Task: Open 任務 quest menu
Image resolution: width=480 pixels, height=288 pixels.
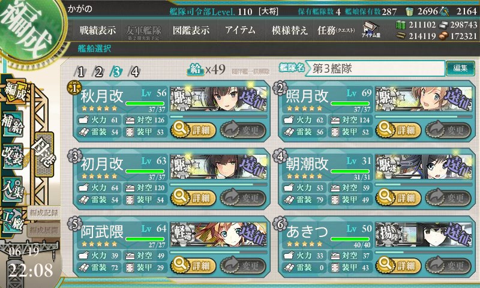Action: (x=336, y=30)
